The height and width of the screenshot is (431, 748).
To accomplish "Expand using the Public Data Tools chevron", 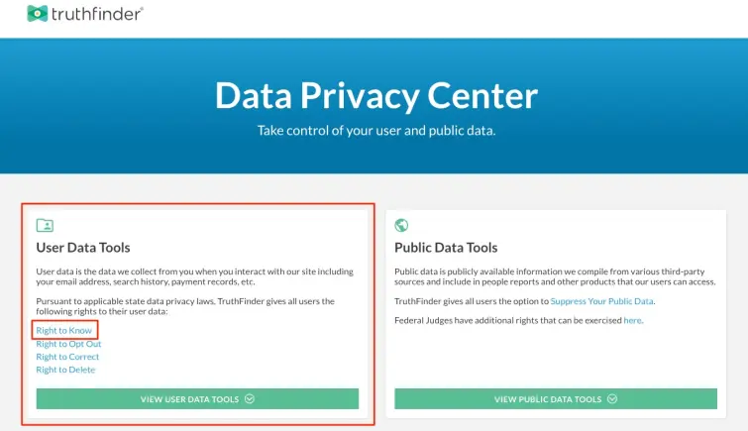I will (x=612, y=399).
